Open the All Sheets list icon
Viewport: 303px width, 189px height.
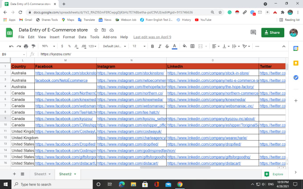click(x=22, y=174)
